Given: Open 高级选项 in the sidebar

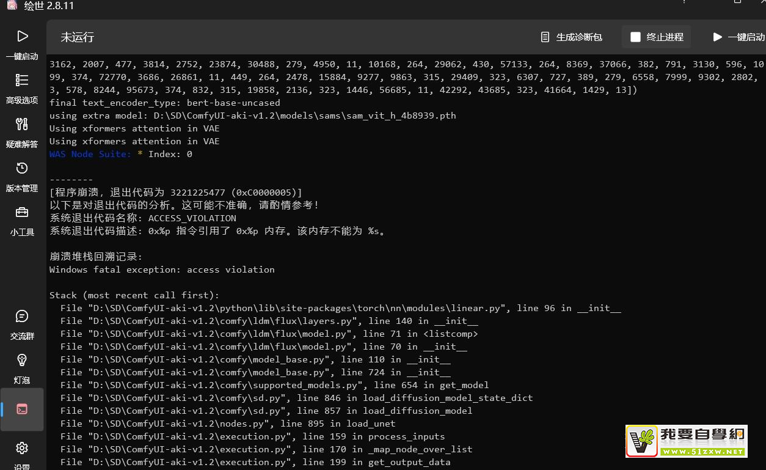Looking at the screenshot, I should click(22, 88).
